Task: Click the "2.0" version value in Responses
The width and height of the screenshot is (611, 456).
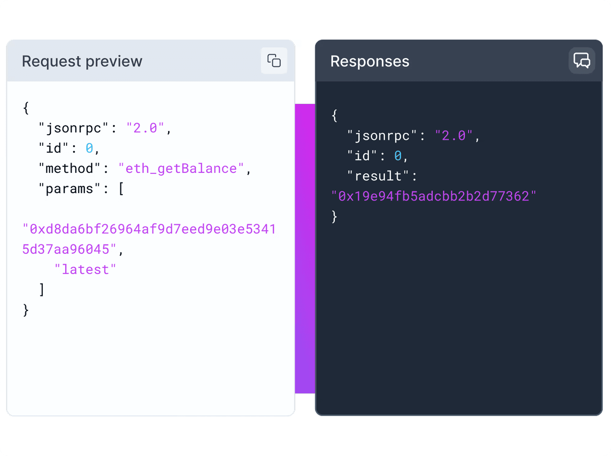Action: pyautogui.click(x=454, y=135)
